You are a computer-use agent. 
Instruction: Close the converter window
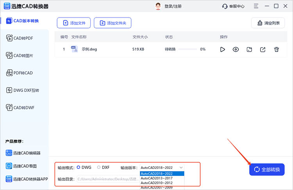tap(285, 6)
